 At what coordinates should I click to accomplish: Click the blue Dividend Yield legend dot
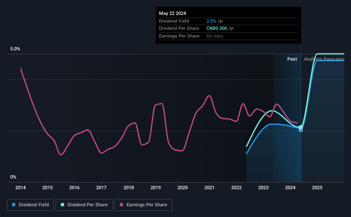(x=14, y=205)
